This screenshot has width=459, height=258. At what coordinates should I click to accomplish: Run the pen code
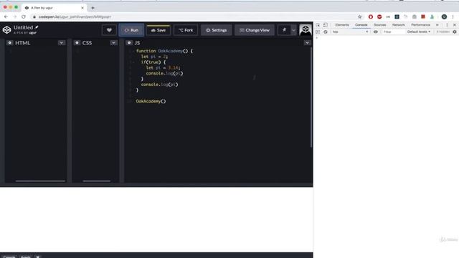click(x=131, y=30)
